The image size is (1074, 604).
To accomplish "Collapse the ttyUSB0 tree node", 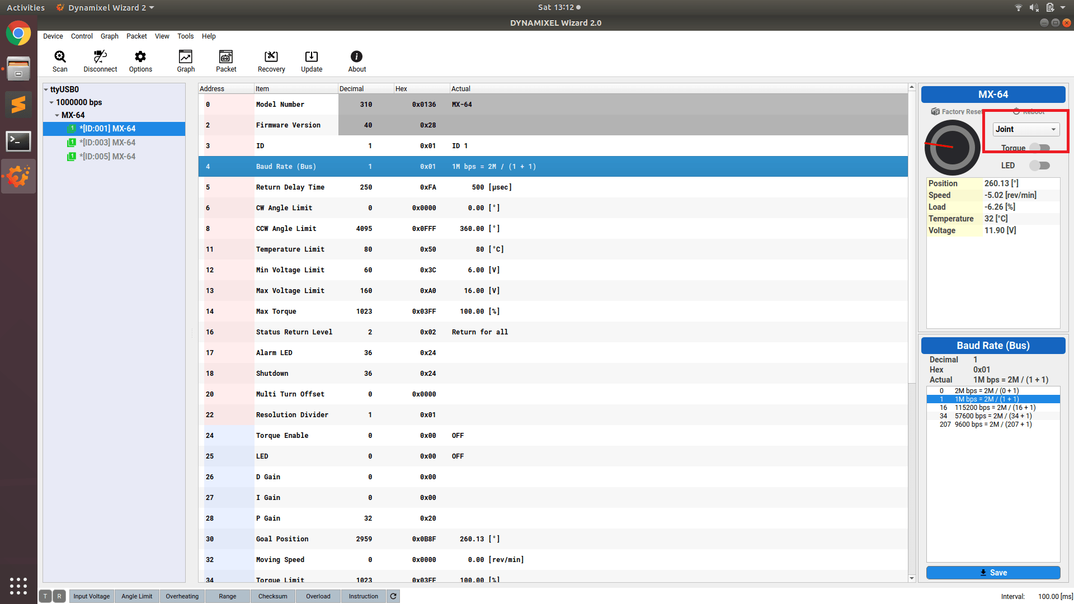I will pos(46,89).
